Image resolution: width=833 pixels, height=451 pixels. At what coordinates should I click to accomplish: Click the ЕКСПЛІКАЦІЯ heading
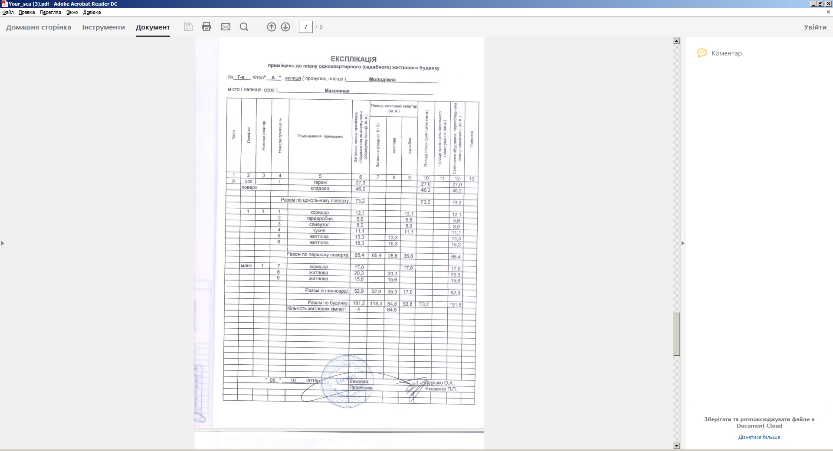click(x=354, y=59)
